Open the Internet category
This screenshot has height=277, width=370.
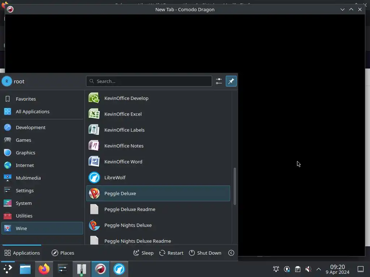point(42,165)
